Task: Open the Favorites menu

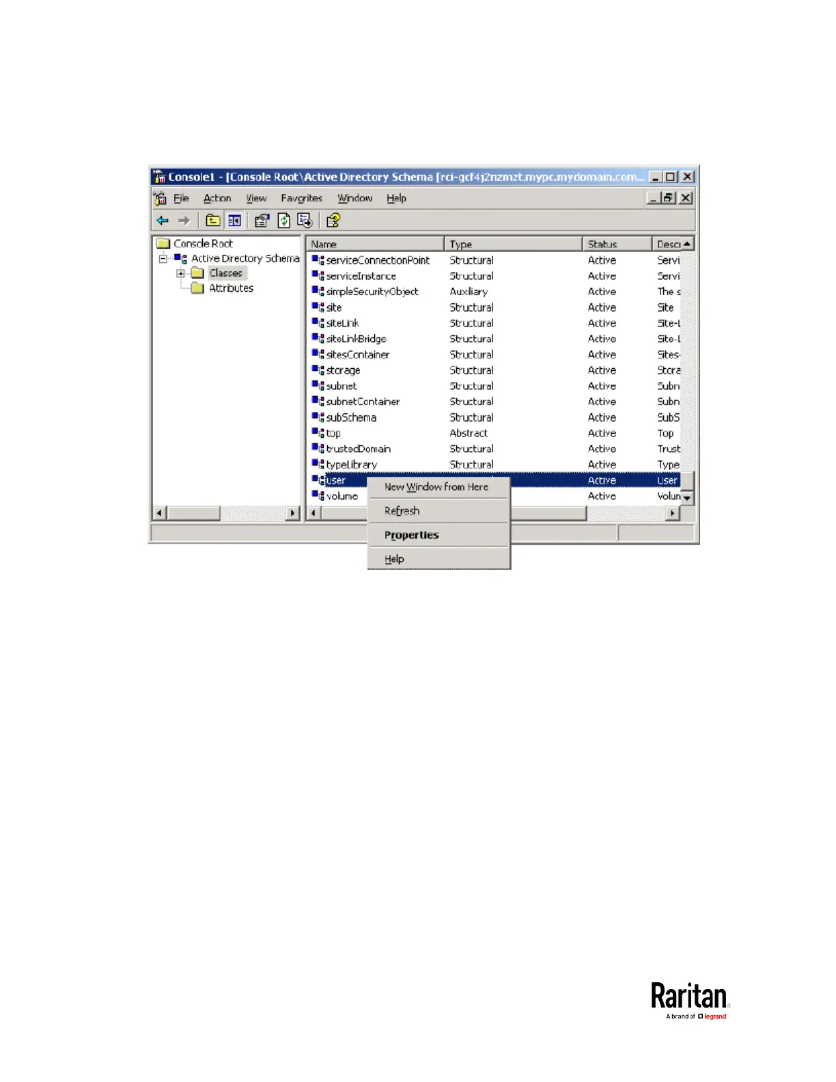Action: click(x=301, y=198)
